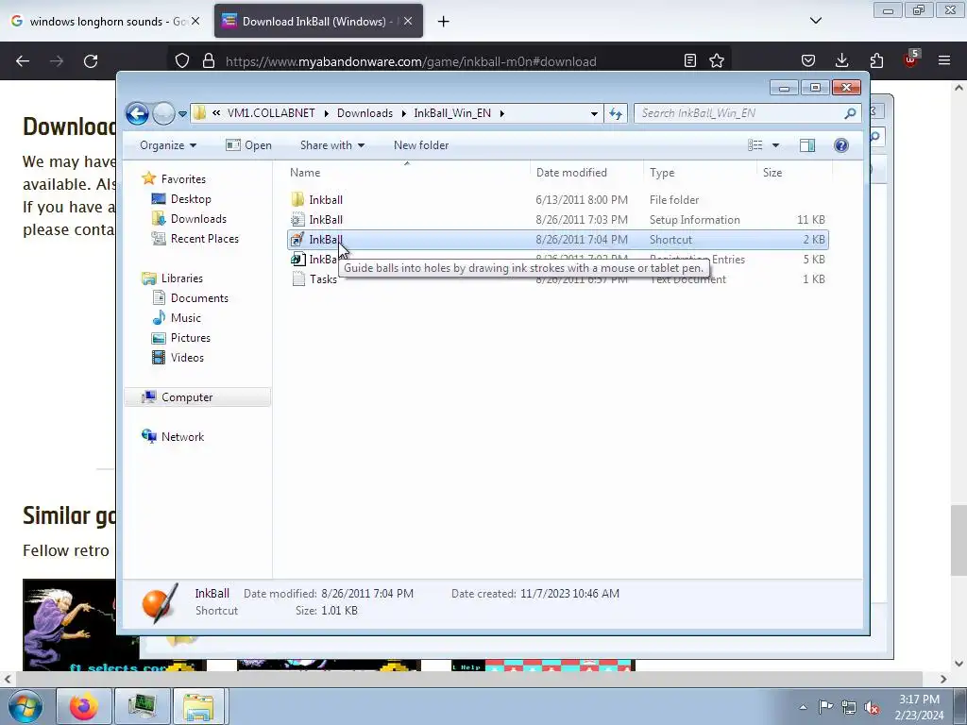
Task: Click the site padlock icon
Action: point(209,61)
